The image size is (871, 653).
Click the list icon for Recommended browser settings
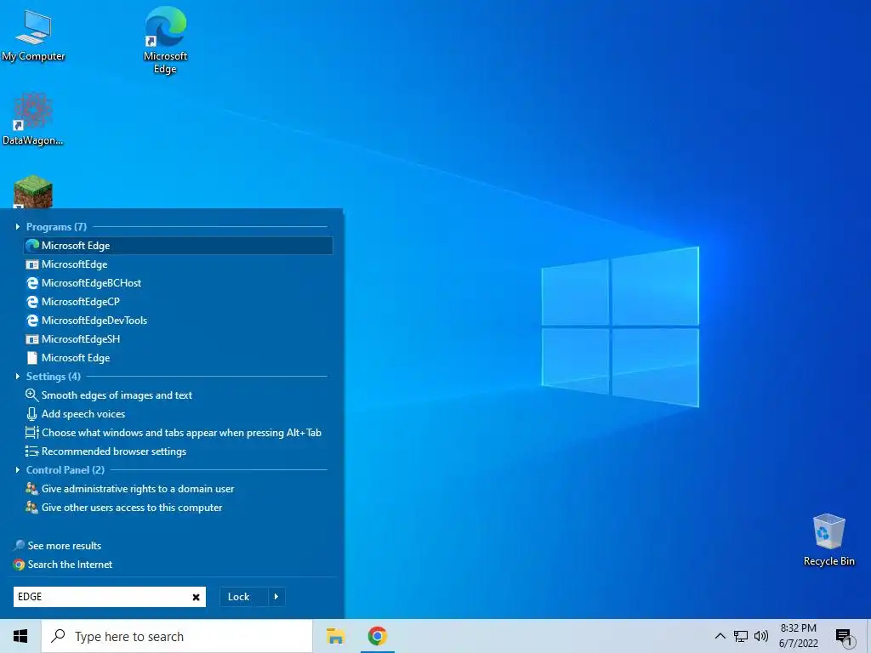[x=32, y=451]
